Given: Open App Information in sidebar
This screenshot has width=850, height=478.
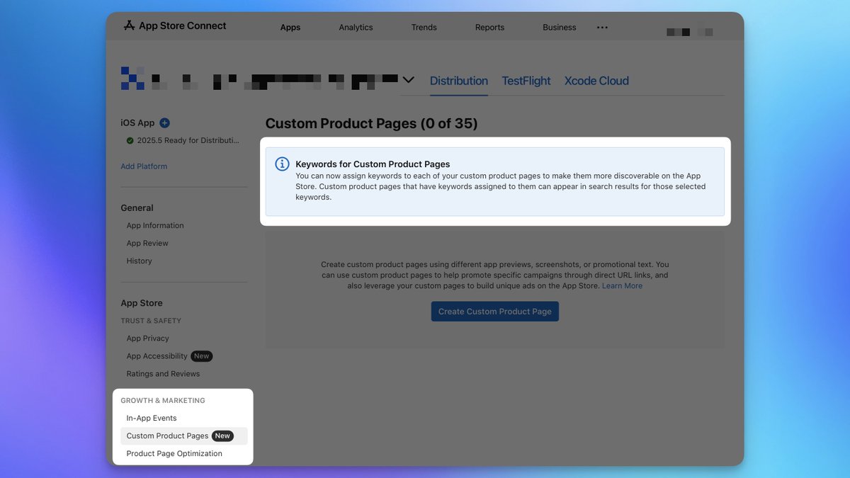Looking at the screenshot, I should (x=155, y=225).
